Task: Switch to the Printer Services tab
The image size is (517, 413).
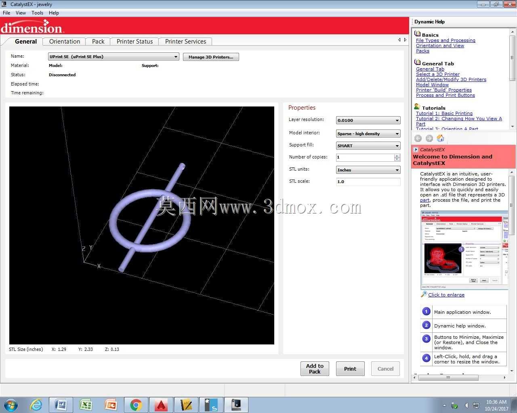Action: point(185,42)
